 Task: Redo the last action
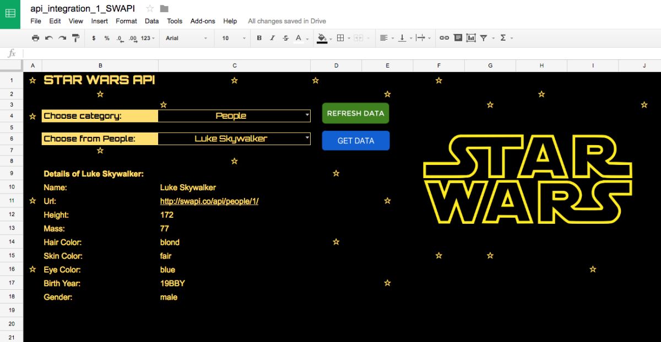62,38
